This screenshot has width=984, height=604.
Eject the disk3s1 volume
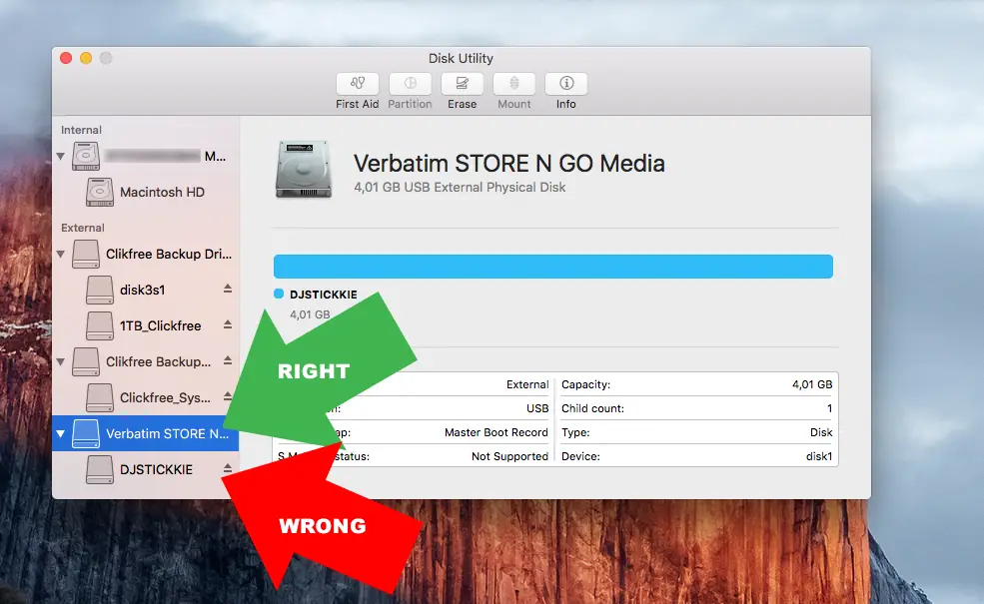coord(228,289)
